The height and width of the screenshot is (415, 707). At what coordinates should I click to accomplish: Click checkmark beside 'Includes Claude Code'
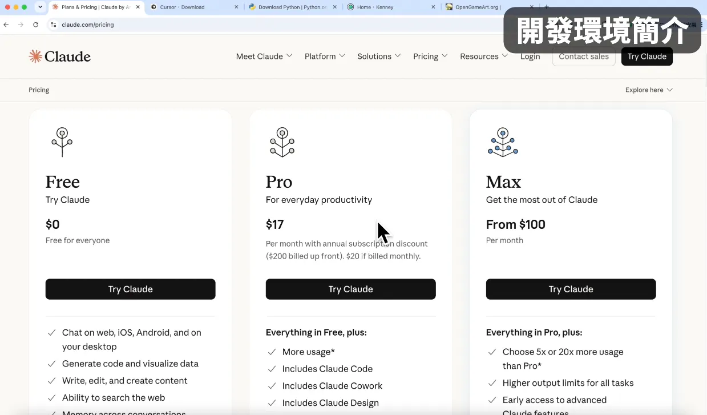point(272,369)
